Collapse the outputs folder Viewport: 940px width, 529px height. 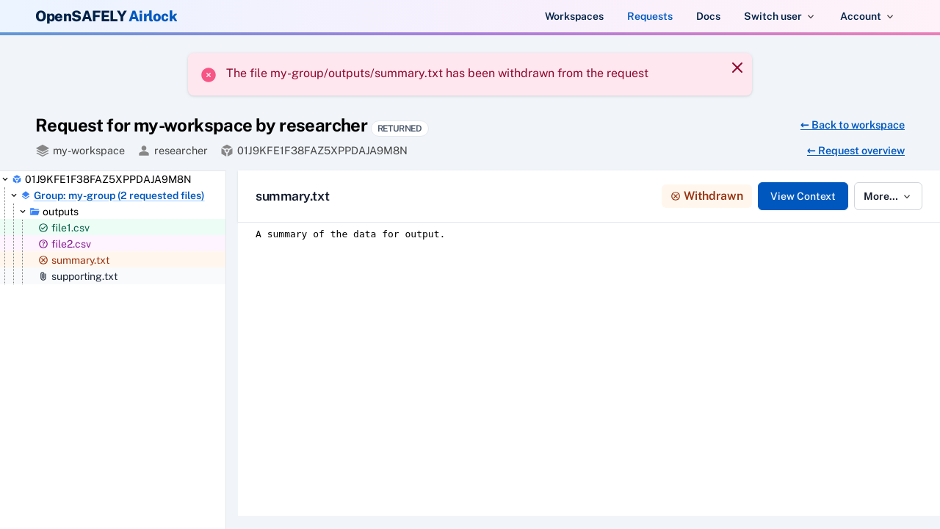coord(23,212)
